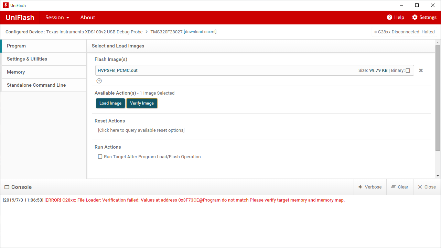Enable Run Target After Program Load/Flash Operation
This screenshot has height=248, width=441.
coord(100,157)
